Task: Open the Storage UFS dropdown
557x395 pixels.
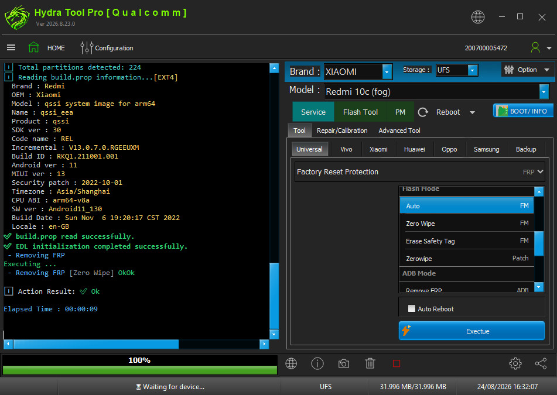Action: click(473, 70)
